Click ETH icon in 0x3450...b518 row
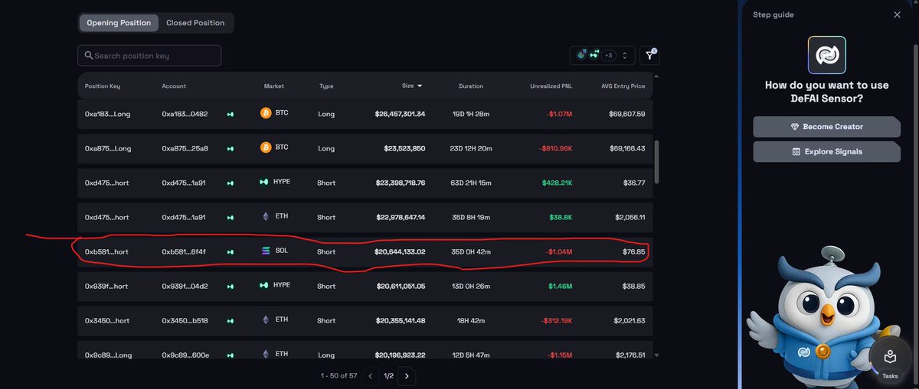919x389 pixels. click(x=266, y=320)
